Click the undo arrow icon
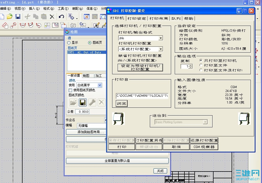Image resolution: width=262 pixels, height=183 pixels. pyautogui.click(x=61, y=16)
